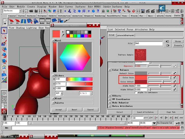Open the Attributes menu in Attribute Editor

pos(141,29)
